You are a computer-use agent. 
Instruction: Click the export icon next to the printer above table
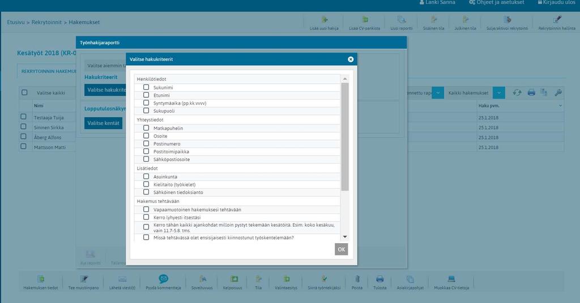pos(544,93)
